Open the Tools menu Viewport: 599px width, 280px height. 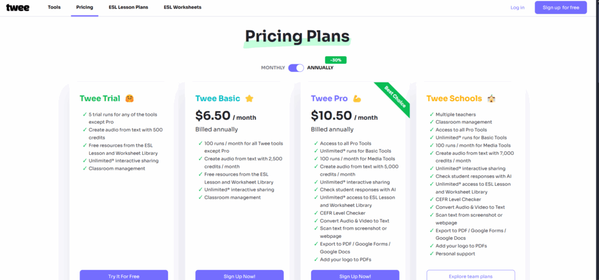click(x=54, y=8)
